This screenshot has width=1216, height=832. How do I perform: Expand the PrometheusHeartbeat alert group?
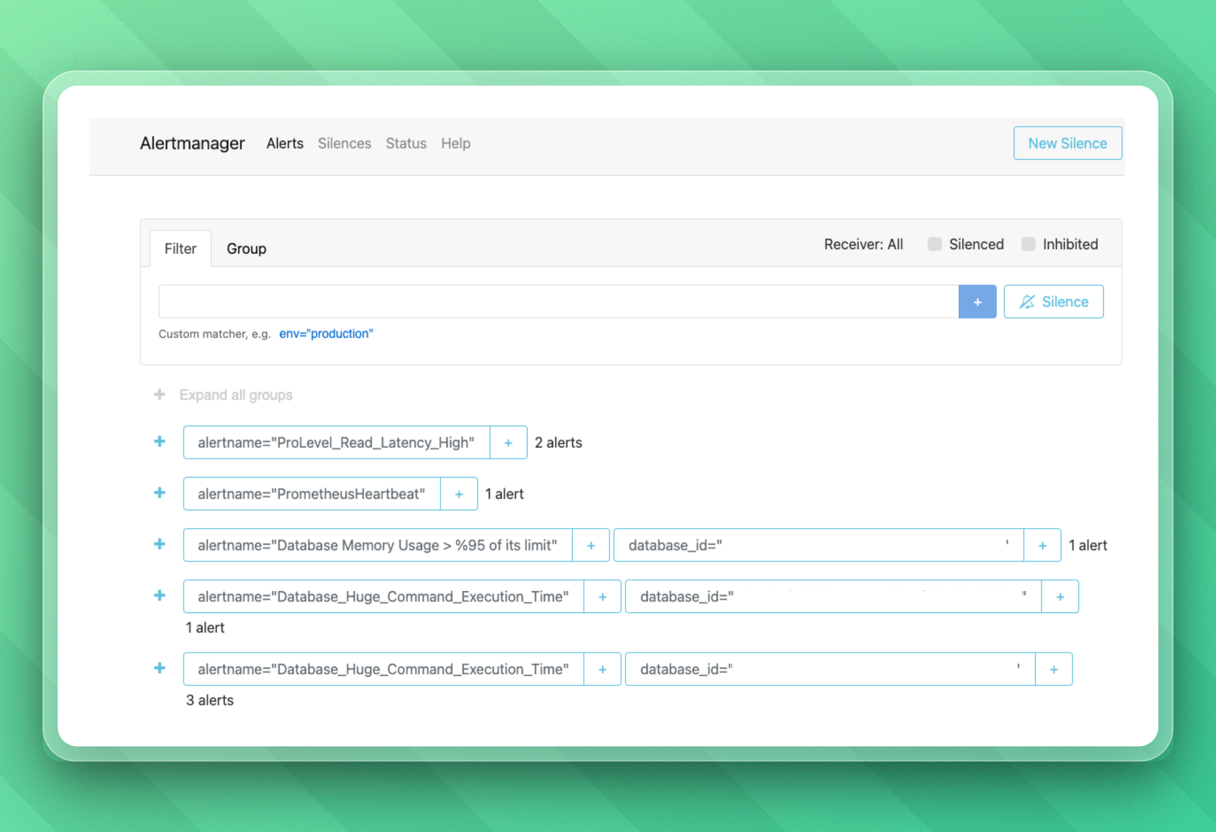(x=159, y=492)
